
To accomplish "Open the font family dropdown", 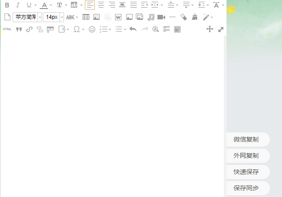I will (x=40, y=17).
